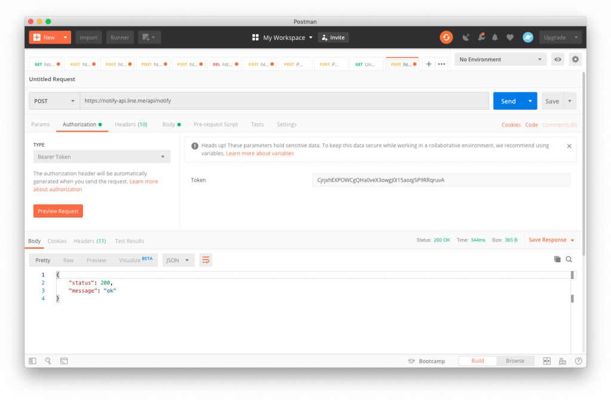Open the Send button dropdown arrow
Image resolution: width=611 pixels, height=400 pixels.
(x=530, y=101)
